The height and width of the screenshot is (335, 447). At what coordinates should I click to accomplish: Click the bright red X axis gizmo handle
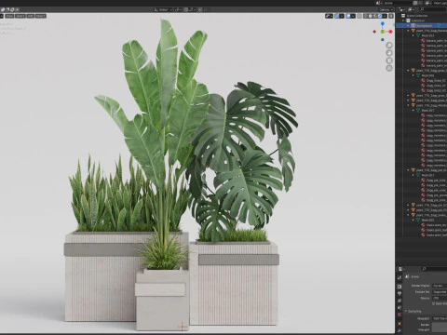390,32
